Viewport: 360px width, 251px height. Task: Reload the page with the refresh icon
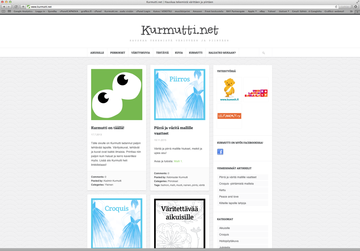pos(336,7)
